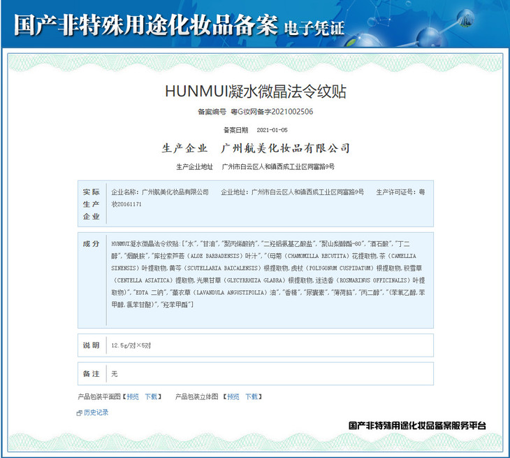510x458 pixels.
Task: Click the ingredient LAVANDULA ANGUSTIFOLIA
Action: tap(231, 292)
